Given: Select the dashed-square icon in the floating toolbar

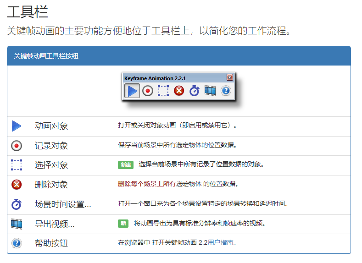Looking at the screenshot, I should [x=163, y=91].
